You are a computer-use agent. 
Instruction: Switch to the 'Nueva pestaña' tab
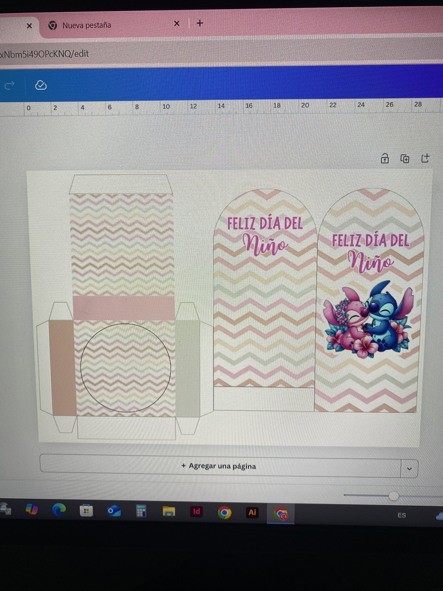[x=87, y=25]
